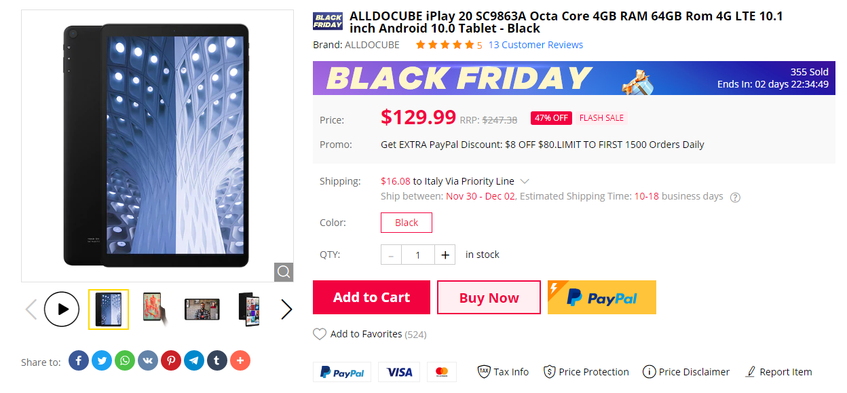Add the tablet to cart
The height and width of the screenshot is (393, 847).
(371, 297)
